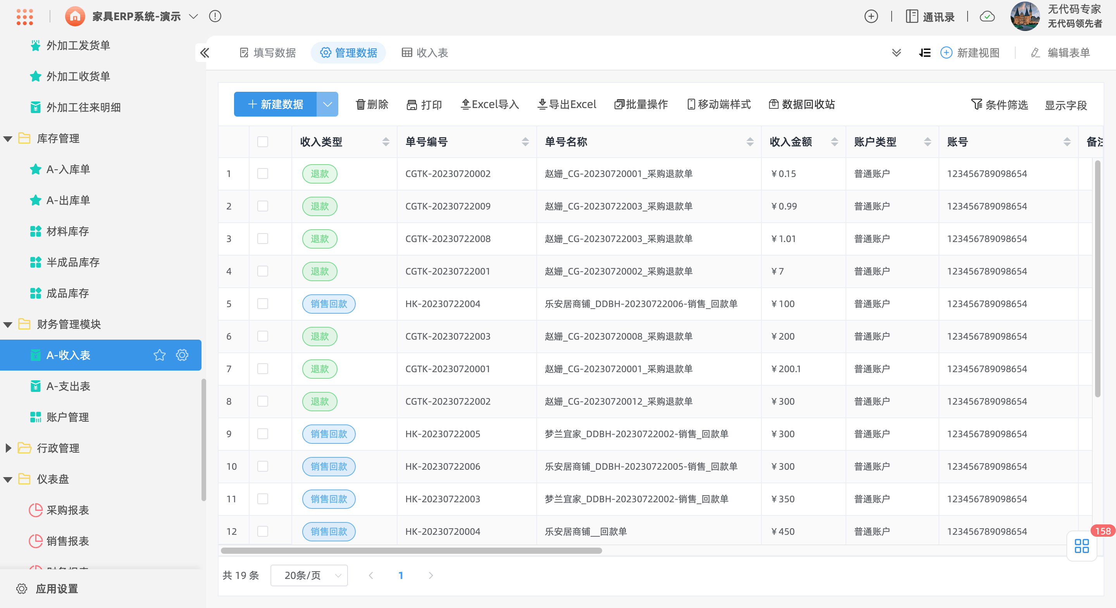Switch to the 收入表 tab
This screenshot has height=608, width=1116.
(x=425, y=53)
